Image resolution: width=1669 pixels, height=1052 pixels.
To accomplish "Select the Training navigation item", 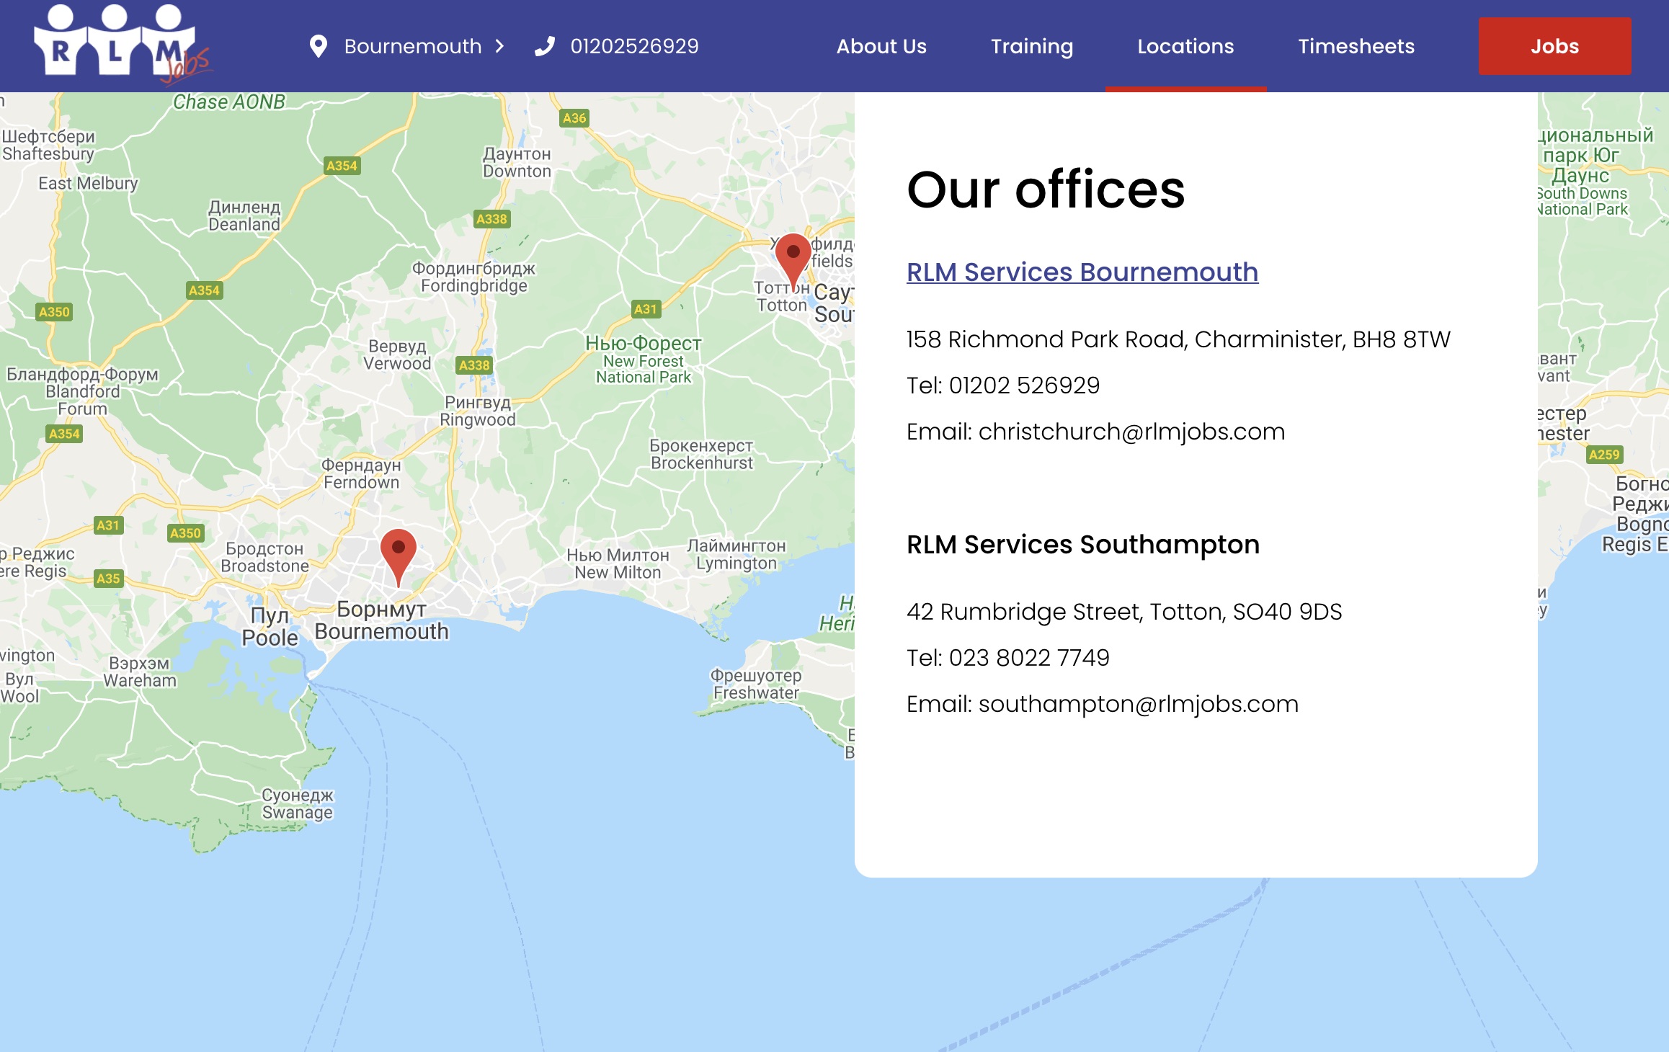I will click(1032, 46).
